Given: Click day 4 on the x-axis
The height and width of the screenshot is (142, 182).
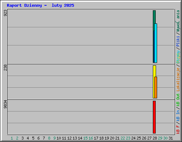Looking at the screenshot, I should (28, 138).
